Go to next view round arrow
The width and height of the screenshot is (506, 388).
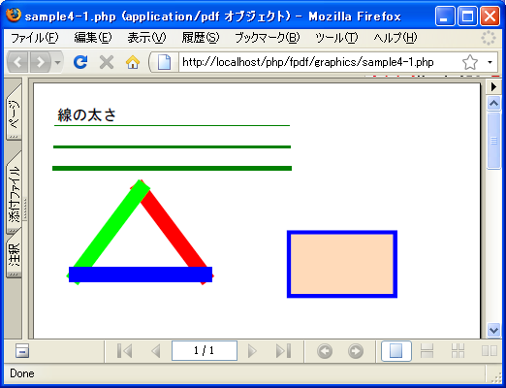click(356, 351)
